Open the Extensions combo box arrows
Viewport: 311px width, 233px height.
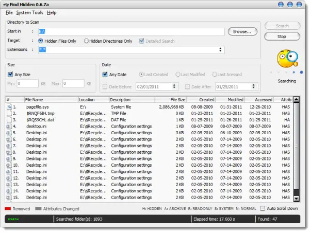(220, 50)
